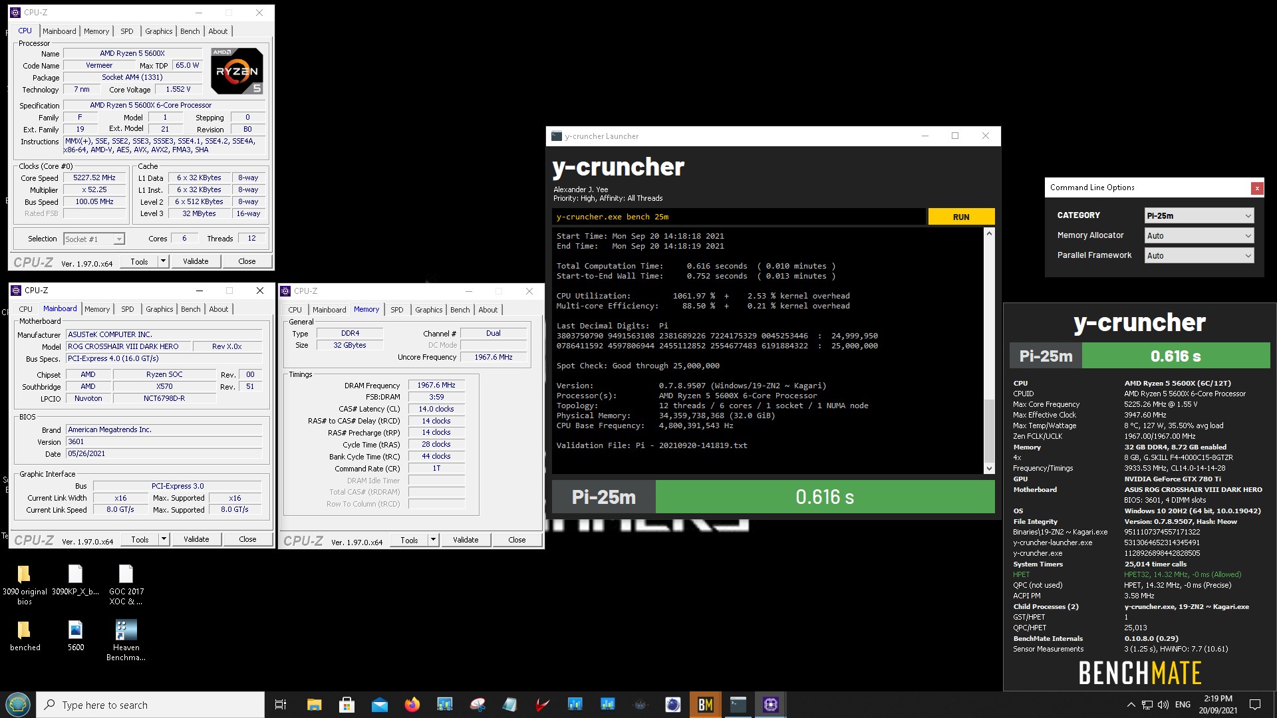Select the '5600' image file icon
Viewport: 1277px width, 718px height.
point(76,636)
